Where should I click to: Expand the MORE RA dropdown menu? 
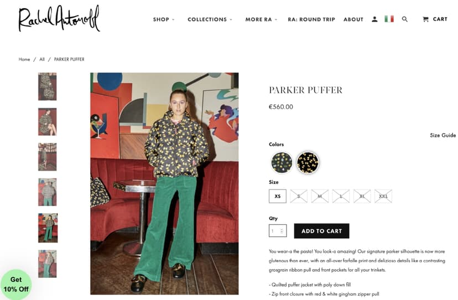pos(261,19)
